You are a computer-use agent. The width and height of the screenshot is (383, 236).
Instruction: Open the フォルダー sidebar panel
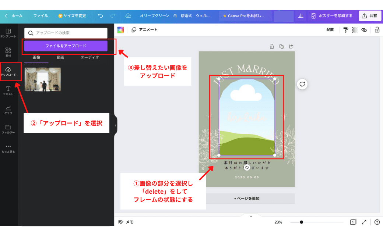pos(8,129)
